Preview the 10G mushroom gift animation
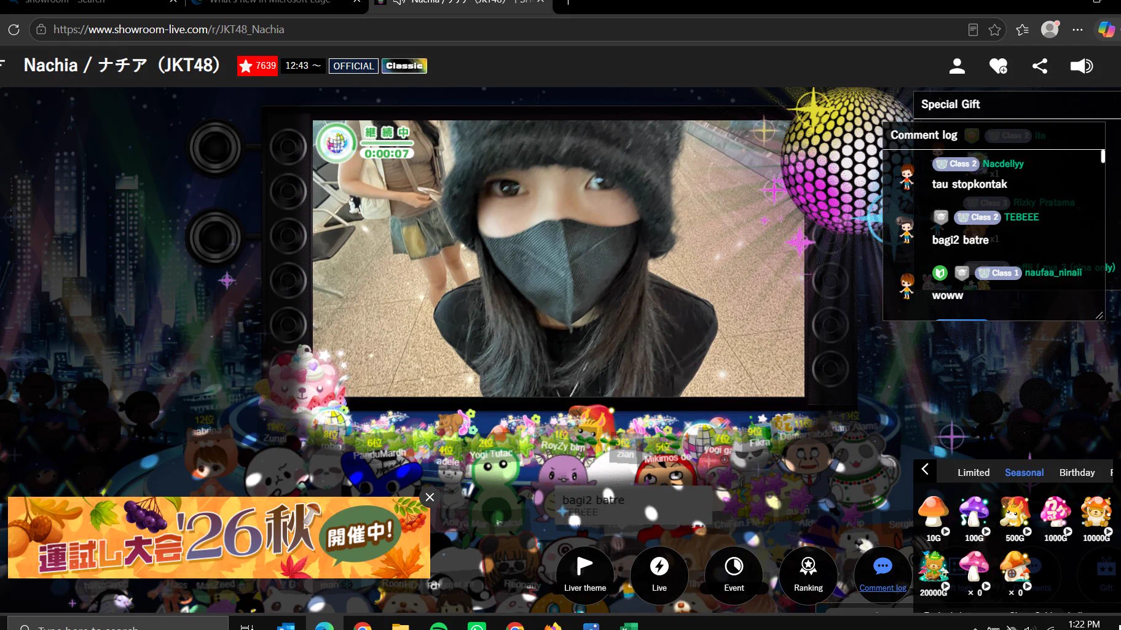Image resolution: width=1121 pixels, height=630 pixels. 946,532
